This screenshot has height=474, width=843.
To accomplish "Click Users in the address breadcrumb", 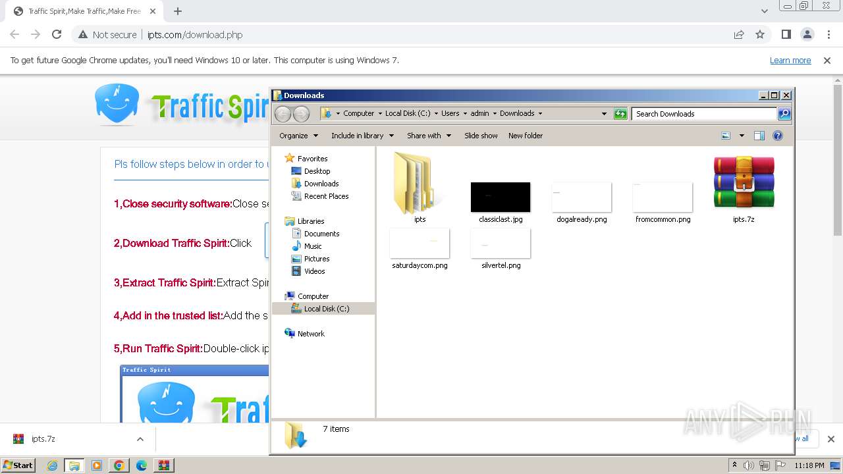I will pyautogui.click(x=450, y=113).
